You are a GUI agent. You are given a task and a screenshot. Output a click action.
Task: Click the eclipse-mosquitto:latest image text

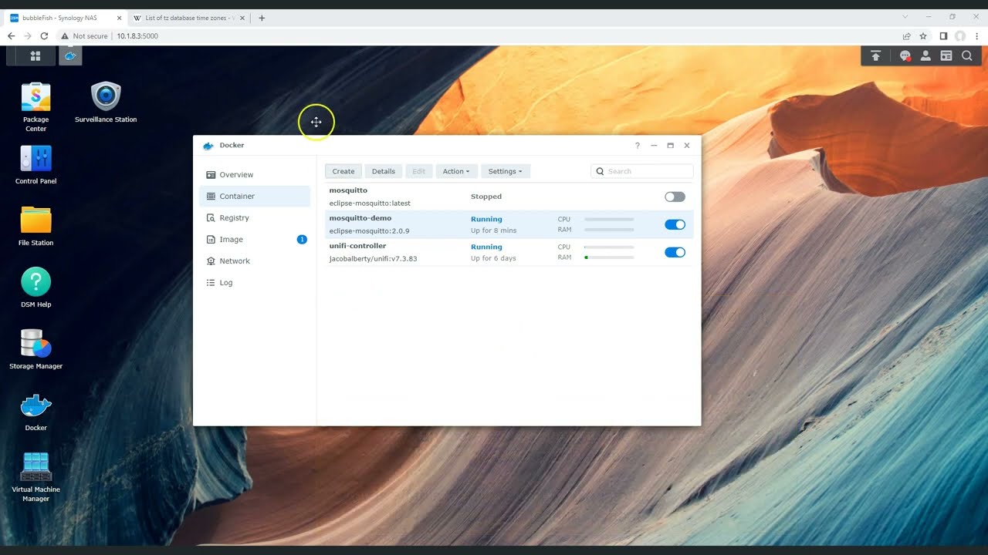[370, 203]
